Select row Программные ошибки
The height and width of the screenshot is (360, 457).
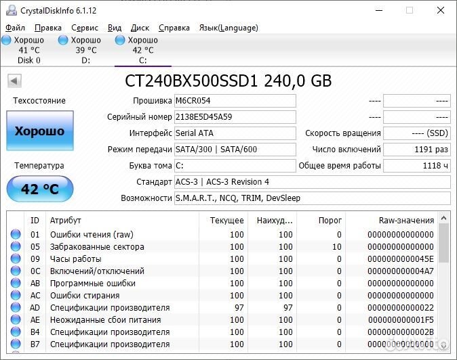coord(222,284)
